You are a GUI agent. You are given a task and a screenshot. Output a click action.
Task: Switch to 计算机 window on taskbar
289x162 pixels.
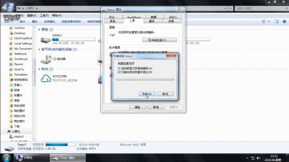coord(32,158)
